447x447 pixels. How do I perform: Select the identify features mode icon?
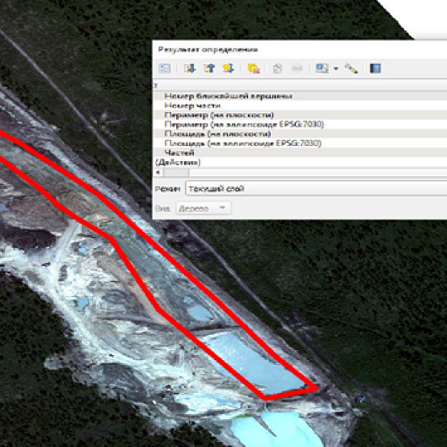point(322,68)
